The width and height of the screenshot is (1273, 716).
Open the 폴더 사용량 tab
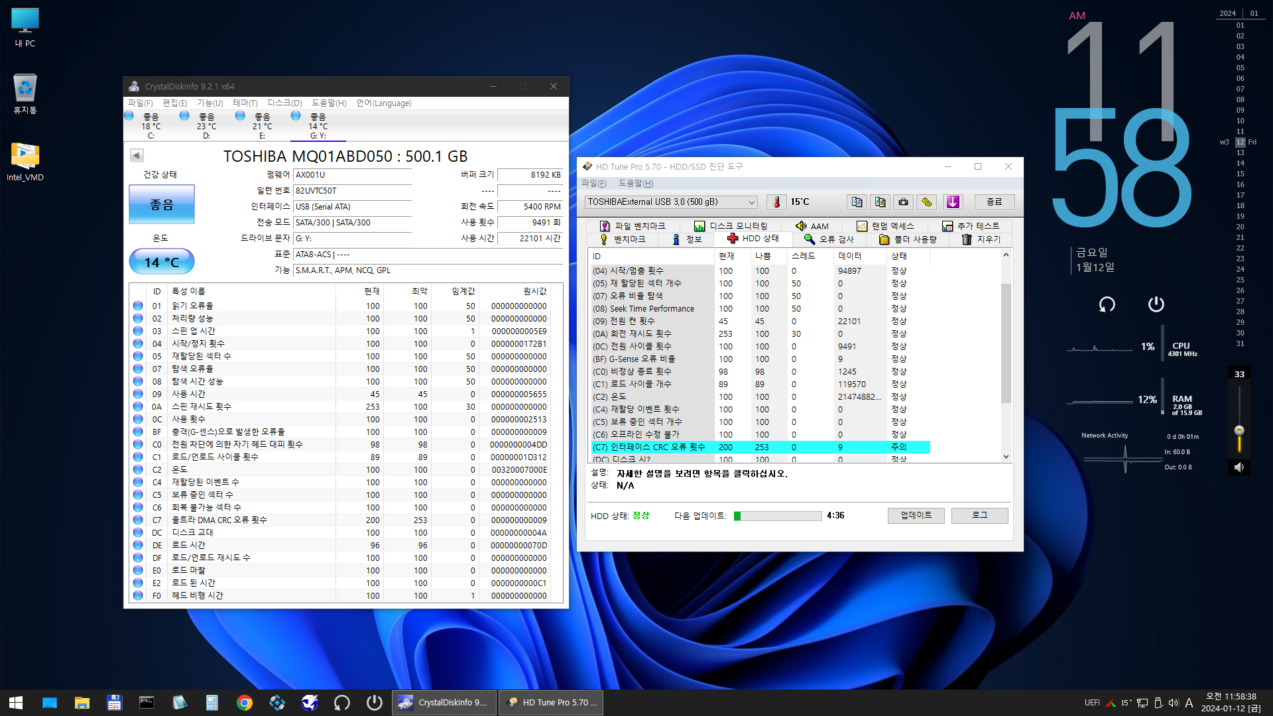pyautogui.click(x=908, y=239)
